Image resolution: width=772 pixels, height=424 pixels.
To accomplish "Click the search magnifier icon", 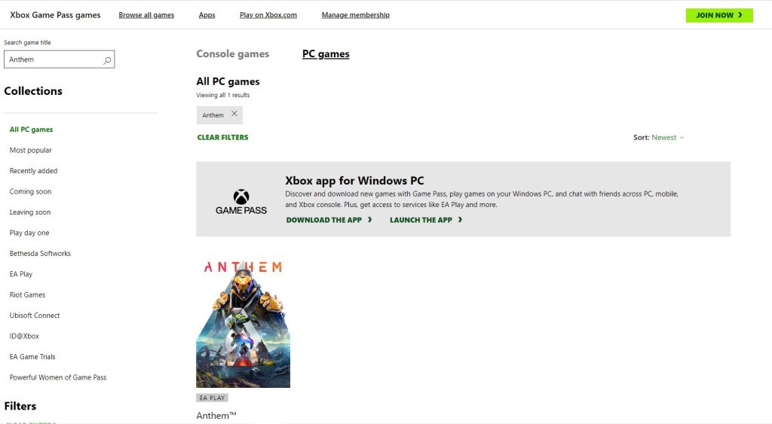I will pyautogui.click(x=107, y=60).
